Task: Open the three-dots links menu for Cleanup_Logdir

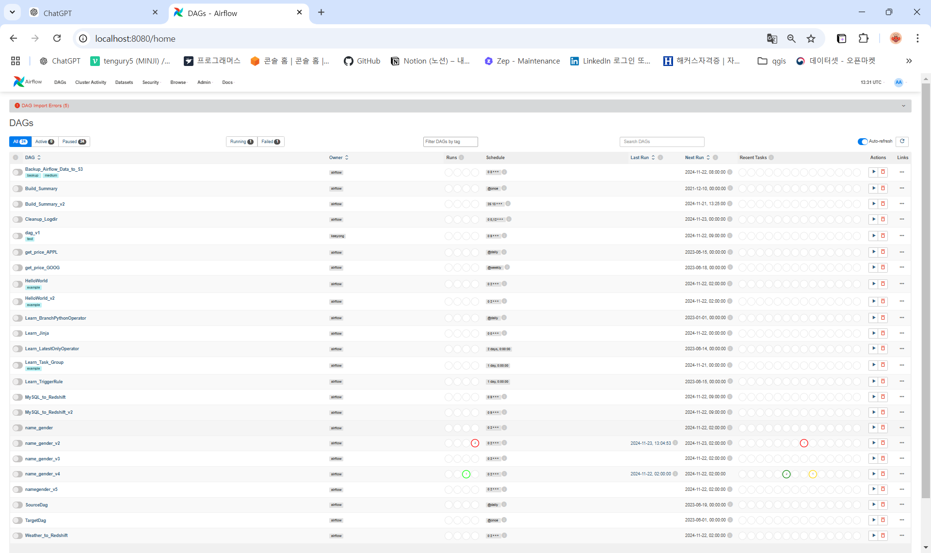Action: 902,219
